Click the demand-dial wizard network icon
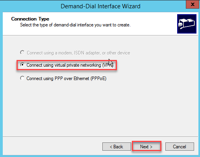The height and width of the screenshot is (157, 200). 187,24
